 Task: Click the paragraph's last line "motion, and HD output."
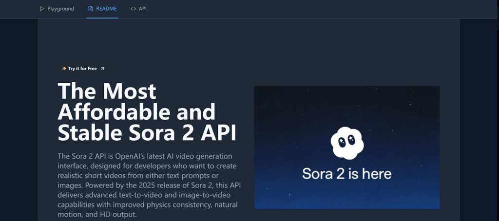tap(97, 215)
